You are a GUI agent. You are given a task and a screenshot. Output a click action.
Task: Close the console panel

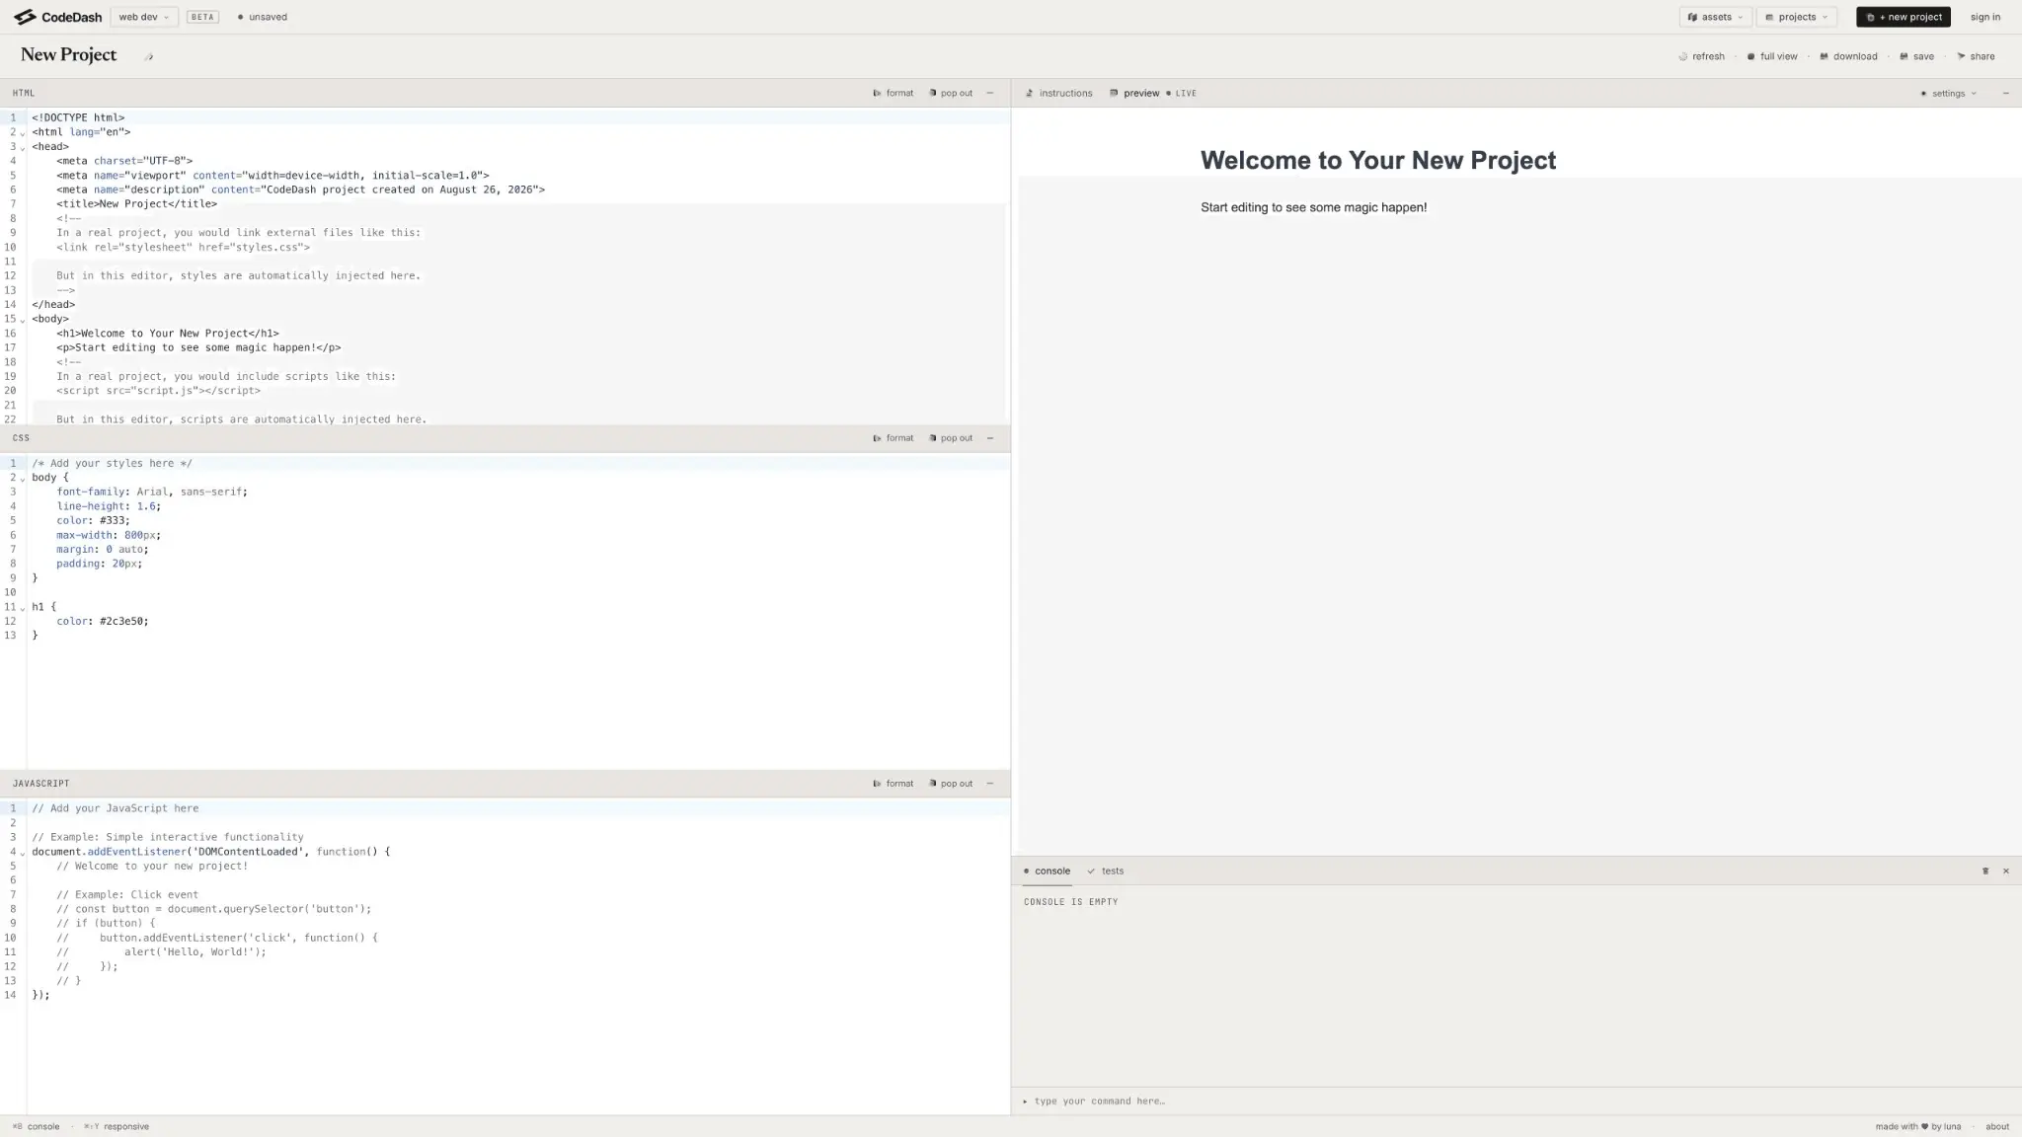click(x=2006, y=871)
